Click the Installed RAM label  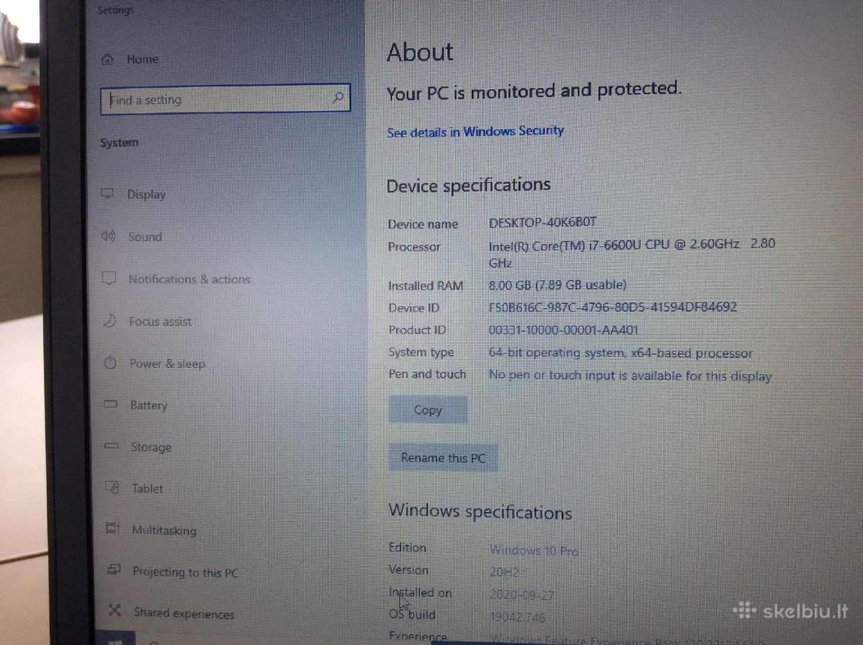pos(426,286)
